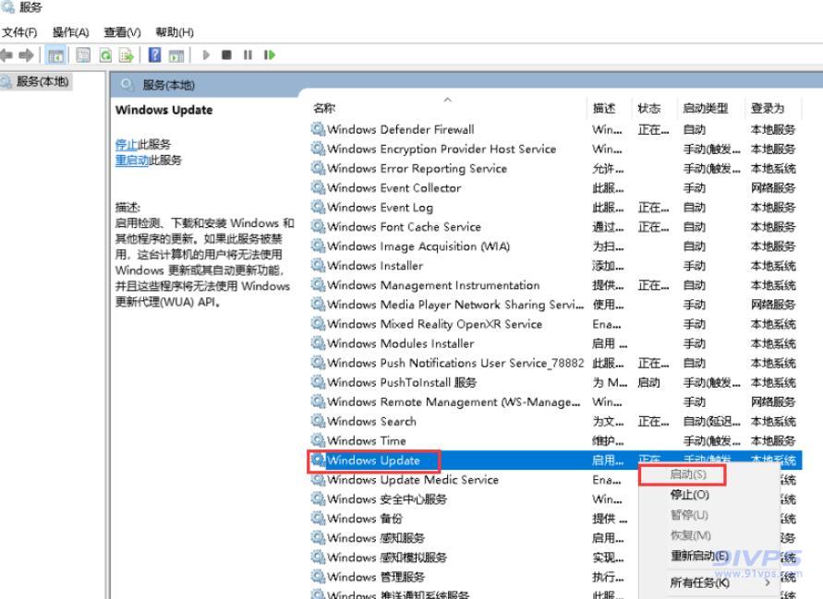
Task: Click 网络服务 logon cell of Windows Event Collector
Action: (773, 187)
